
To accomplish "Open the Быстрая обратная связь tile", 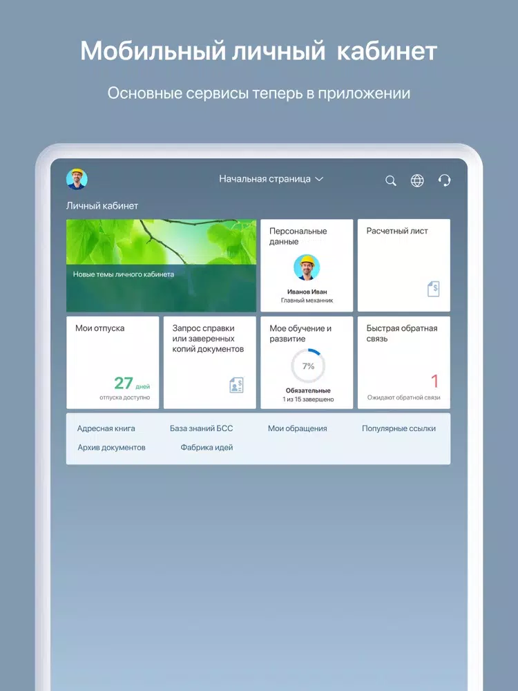I will click(404, 363).
